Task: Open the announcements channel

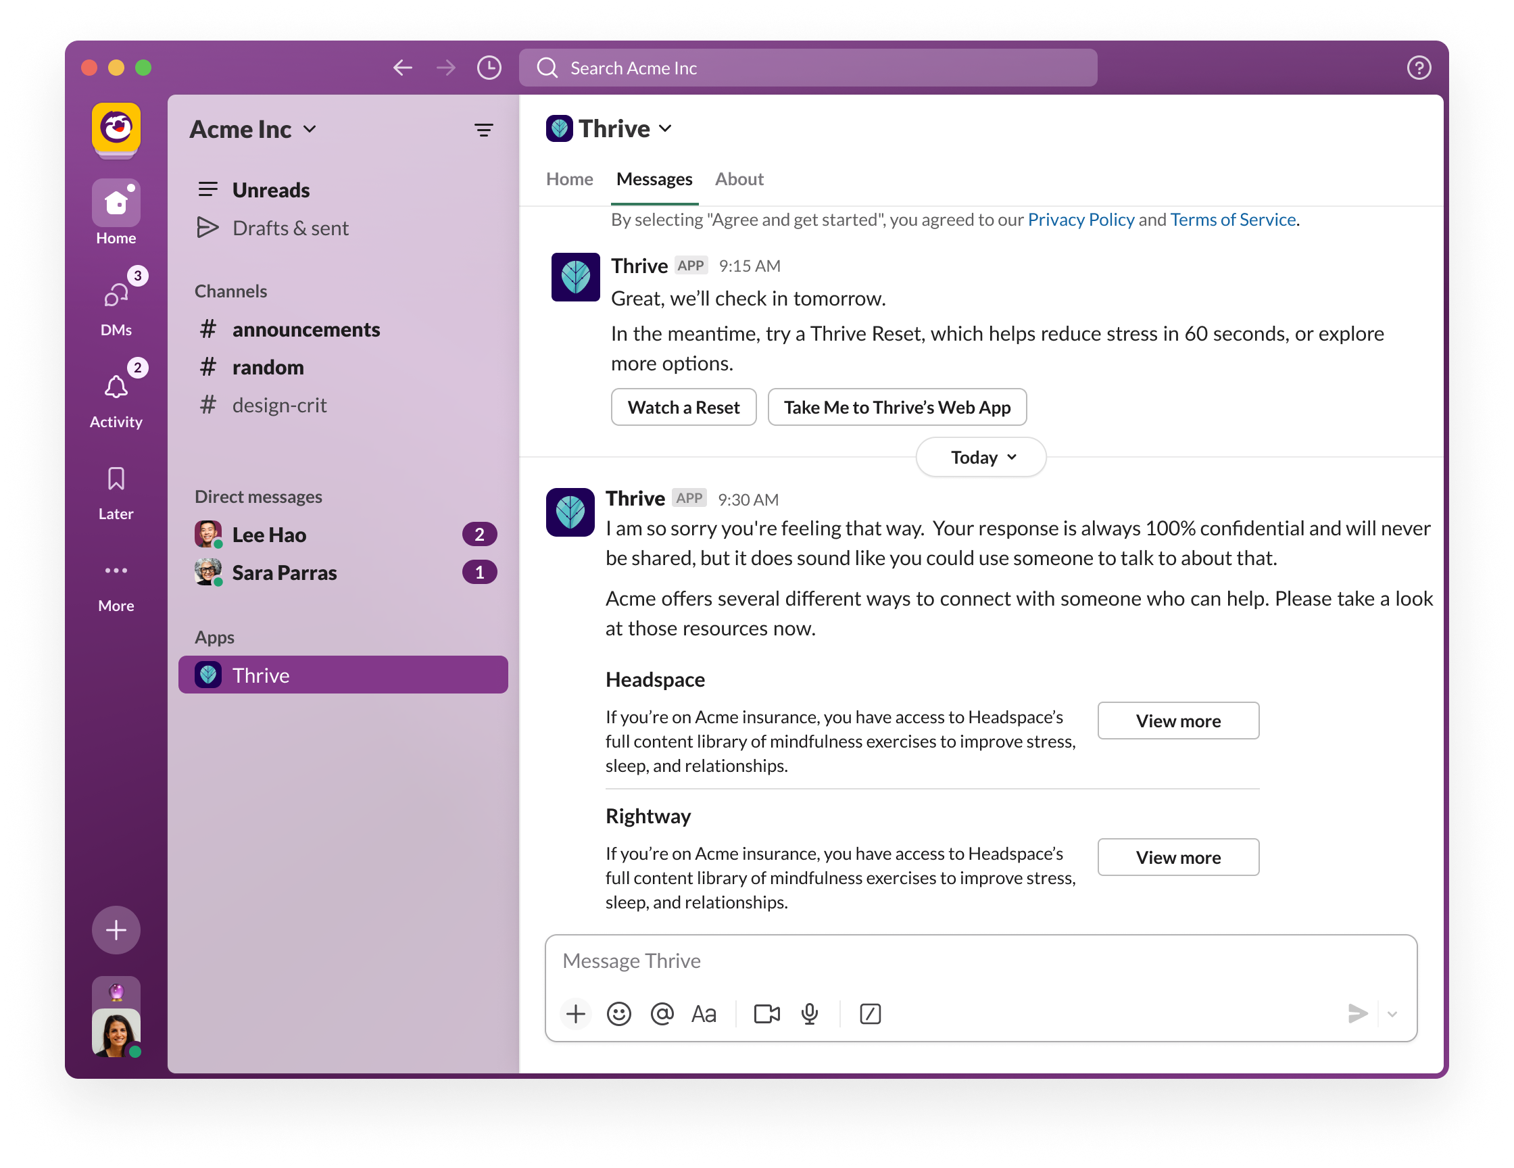Action: tap(343, 329)
